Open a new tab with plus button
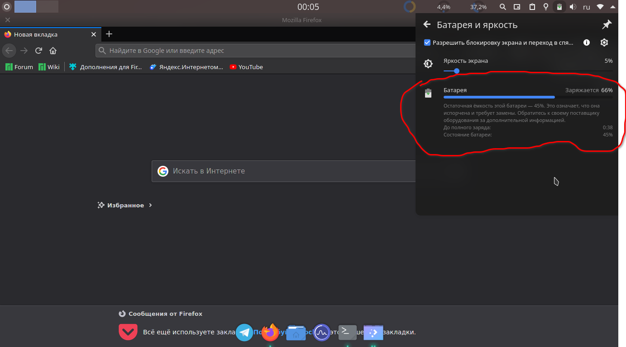Image resolution: width=626 pixels, height=347 pixels. pyautogui.click(x=109, y=34)
